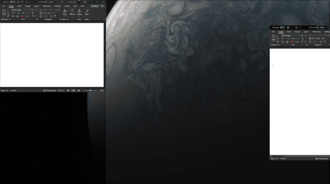Toggle Underline in the left Word ribbon
The height and width of the screenshot is (184, 330).
click(x=18, y=13)
